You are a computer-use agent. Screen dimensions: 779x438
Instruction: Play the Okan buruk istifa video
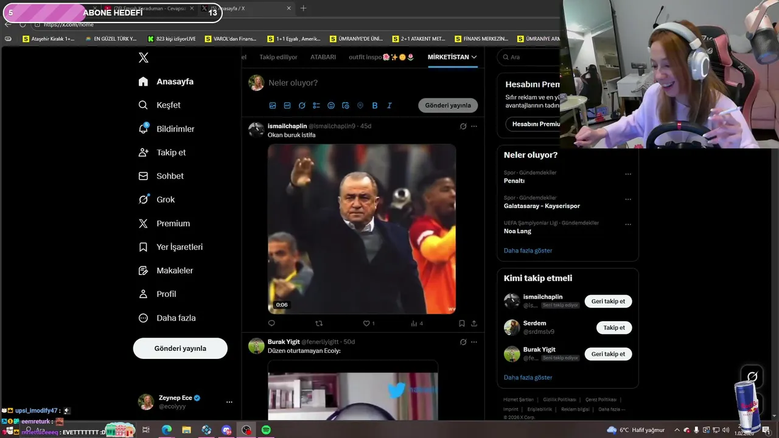[x=362, y=229]
